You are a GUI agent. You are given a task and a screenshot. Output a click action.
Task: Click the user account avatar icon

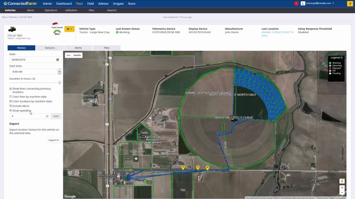pos(303,4)
